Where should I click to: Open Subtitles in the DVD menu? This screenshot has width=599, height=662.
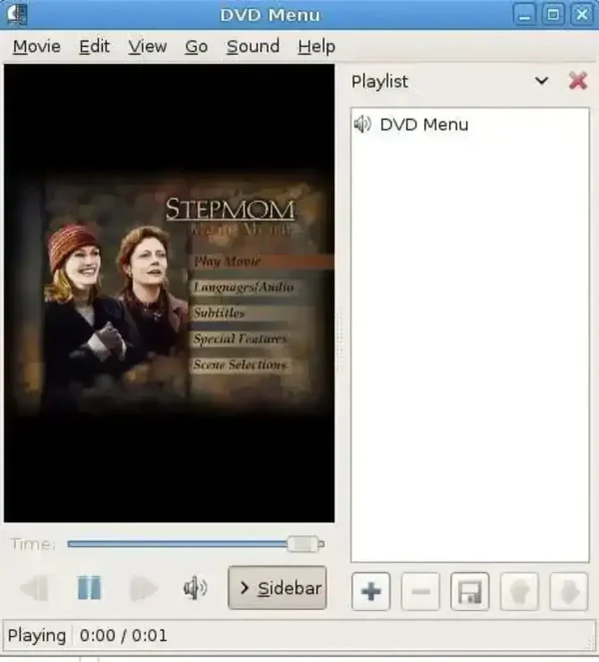pyautogui.click(x=220, y=313)
